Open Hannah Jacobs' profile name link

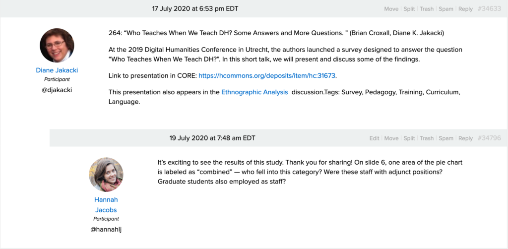[106, 204]
